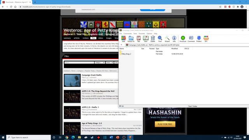Open WinRAR Help menu

click(156, 34)
